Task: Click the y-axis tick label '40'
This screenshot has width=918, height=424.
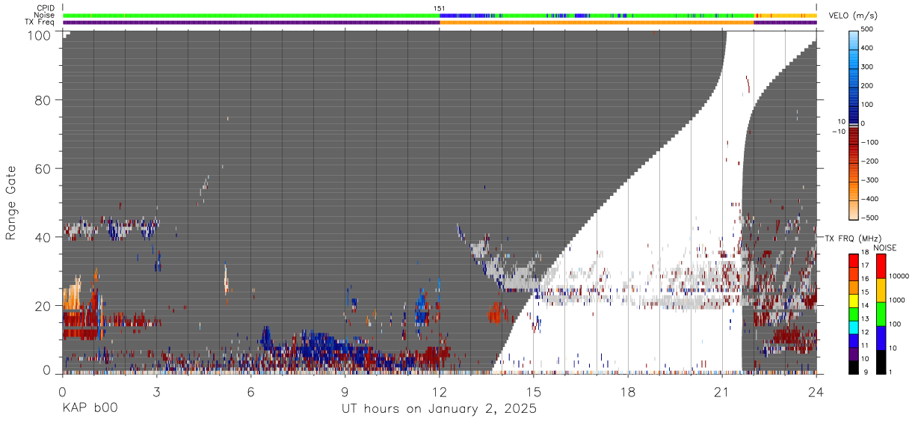Action: (x=43, y=237)
